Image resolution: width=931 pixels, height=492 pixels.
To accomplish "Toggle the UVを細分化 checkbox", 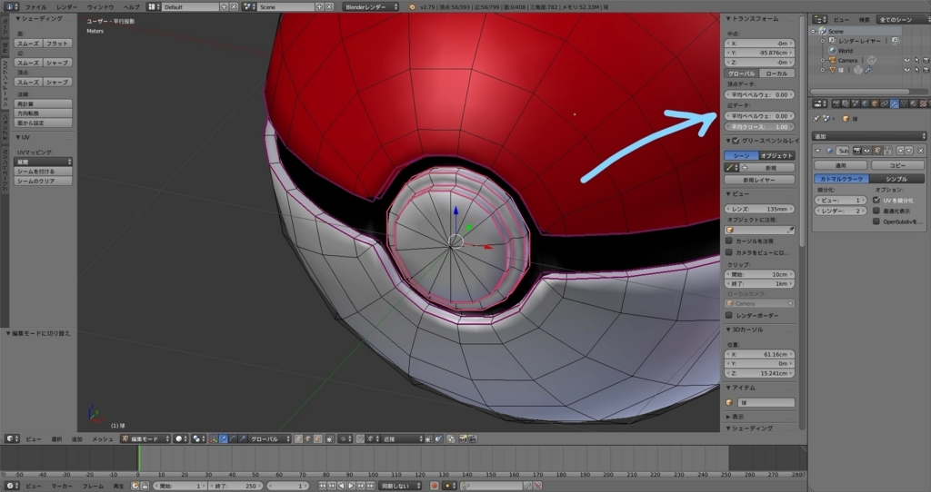I will (x=875, y=200).
